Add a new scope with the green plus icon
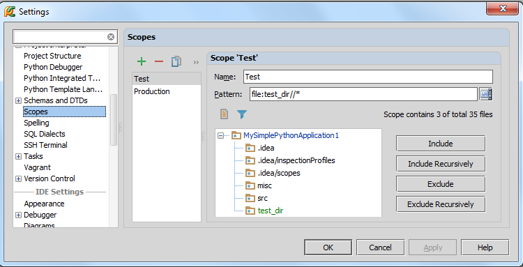The image size is (523, 267). [142, 61]
